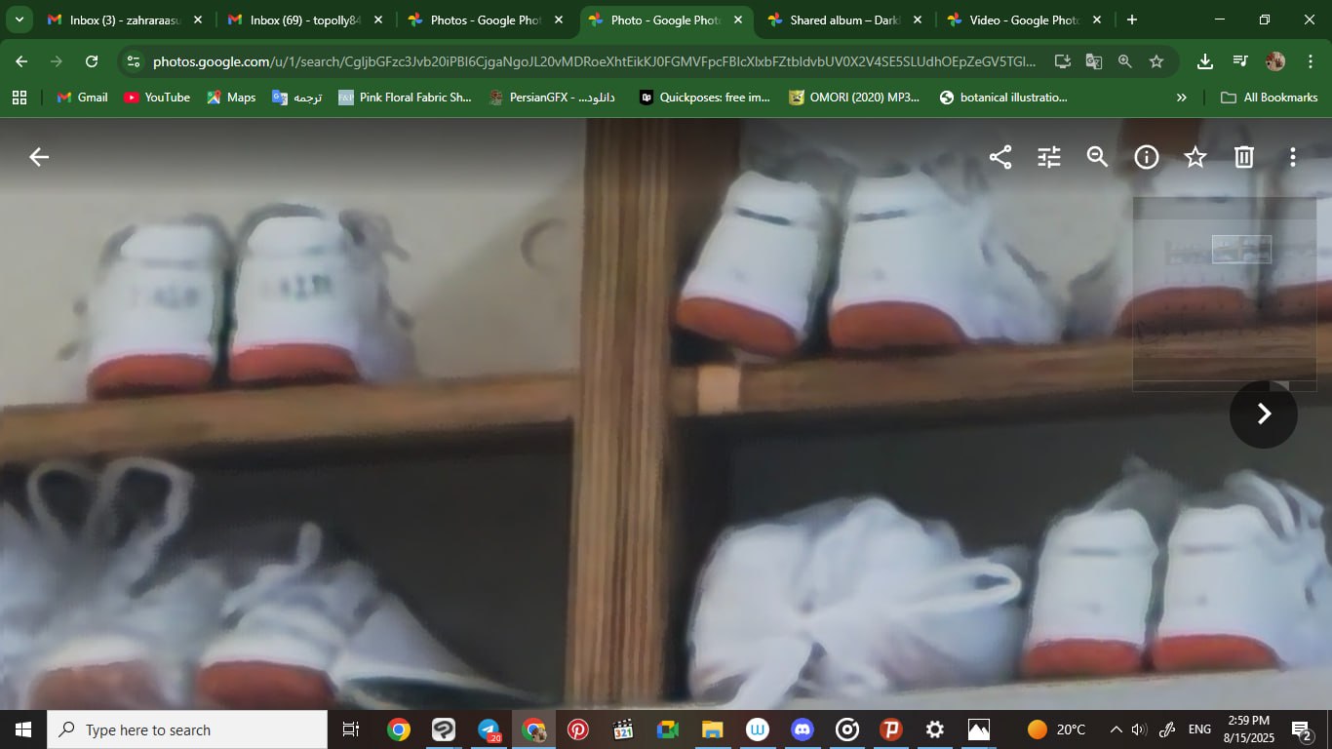The height and width of the screenshot is (749, 1332).
Task: Open the Share photo icon
Action: coord(1000,157)
